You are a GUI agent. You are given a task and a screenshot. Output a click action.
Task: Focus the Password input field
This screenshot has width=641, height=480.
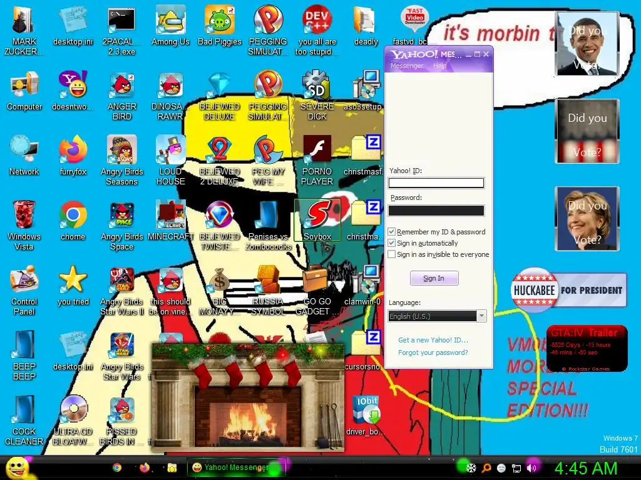tap(436, 211)
